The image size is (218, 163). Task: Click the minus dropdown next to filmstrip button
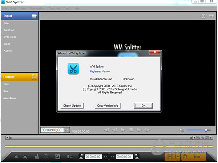(x=178, y=157)
